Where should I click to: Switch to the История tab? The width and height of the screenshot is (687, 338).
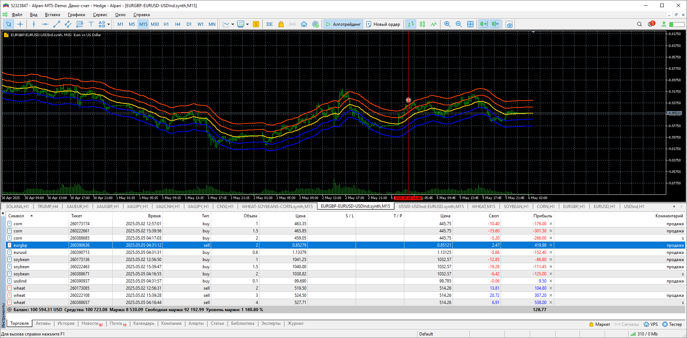[x=66, y=324]
